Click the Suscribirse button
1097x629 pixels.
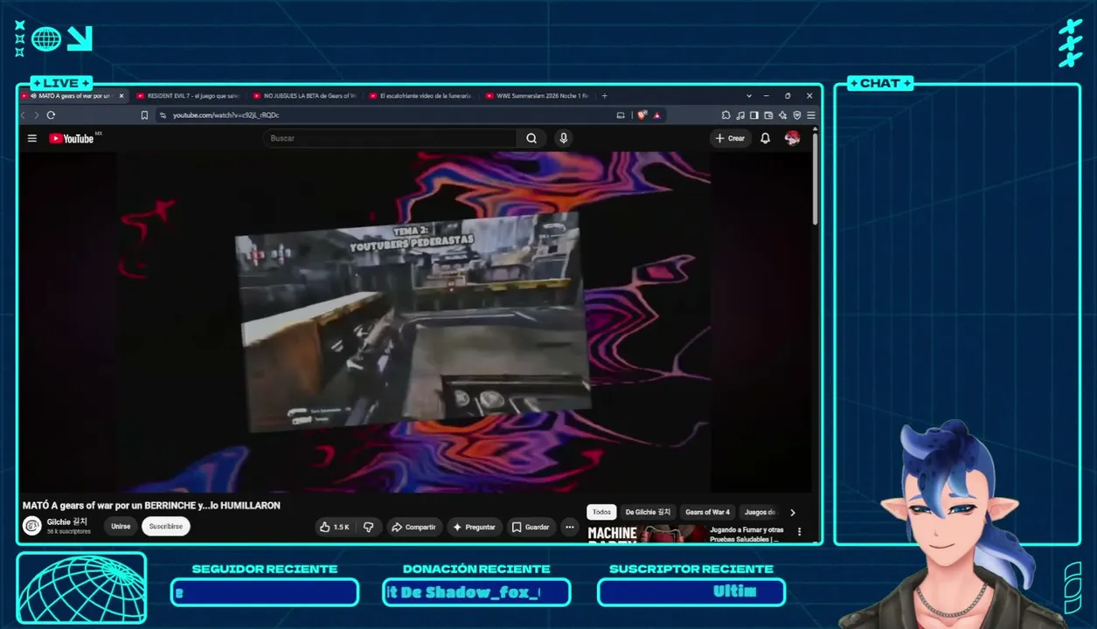(166, 527)
